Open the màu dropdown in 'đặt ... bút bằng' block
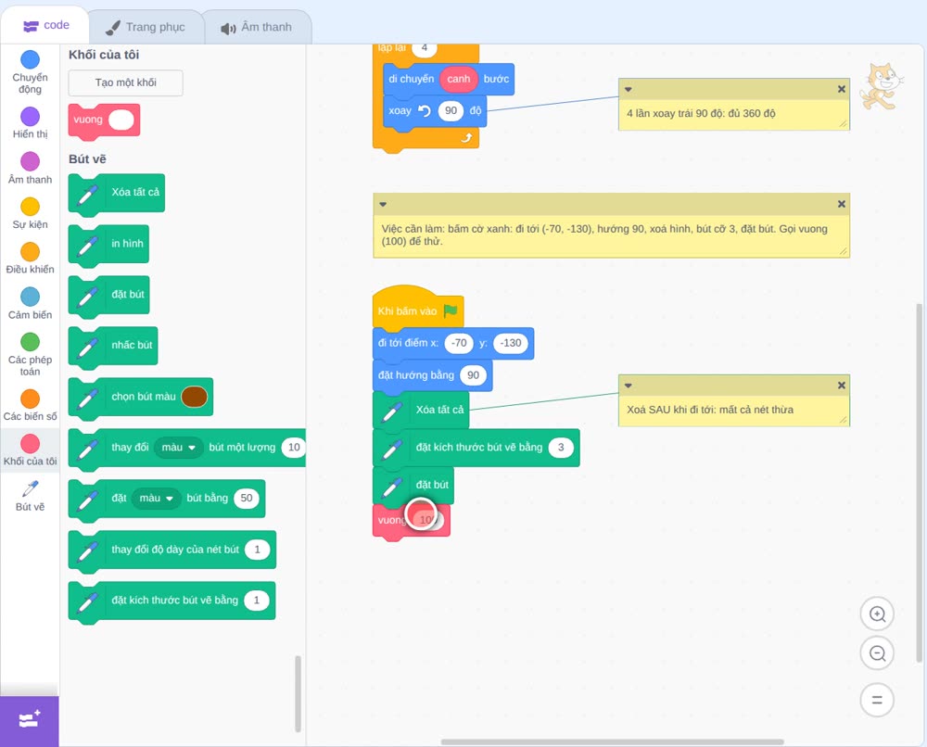The height and width of the screenshot is (747, 927). pos(156,499)
